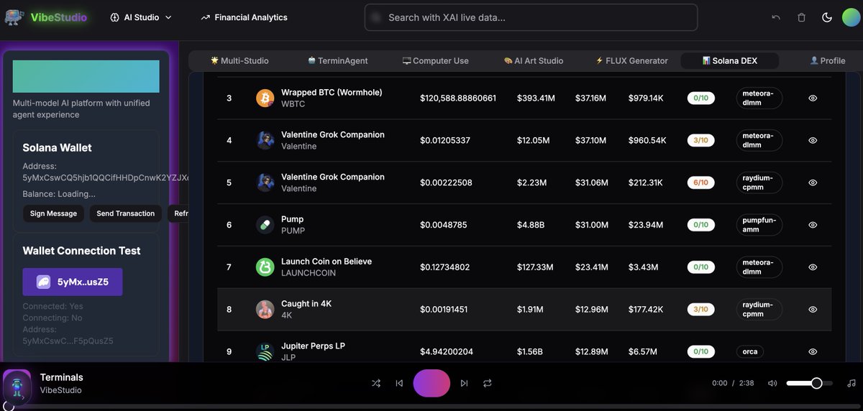Click raydium-cpmm tag in row 5
This screenshot has width=863, height=411.
tap(759, 183)
